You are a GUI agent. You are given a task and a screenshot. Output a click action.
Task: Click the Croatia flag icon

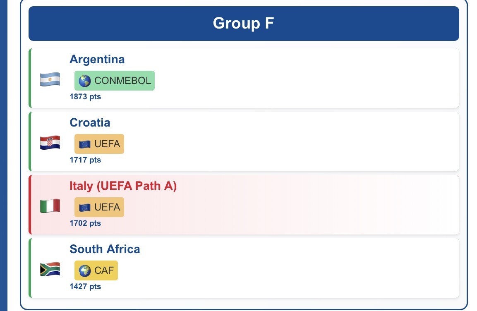[x=50, y=143]
